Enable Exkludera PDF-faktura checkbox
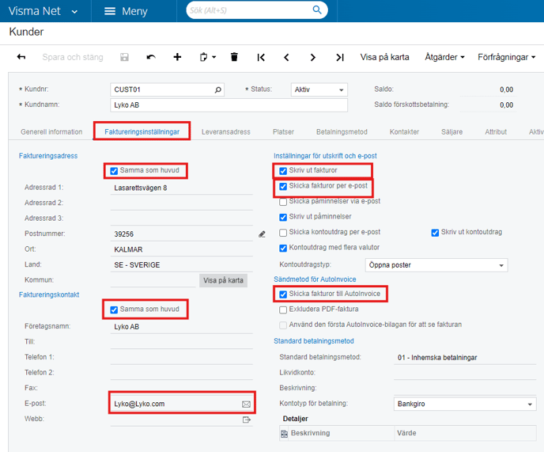544x452 pixels. pyautogui.click(x=283, y=310)
